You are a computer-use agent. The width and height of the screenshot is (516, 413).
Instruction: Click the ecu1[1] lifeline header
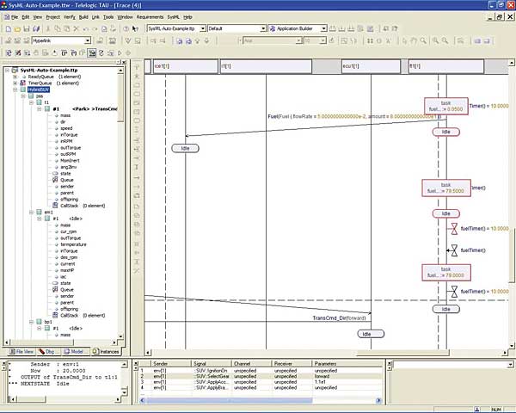tap(371, 66)
